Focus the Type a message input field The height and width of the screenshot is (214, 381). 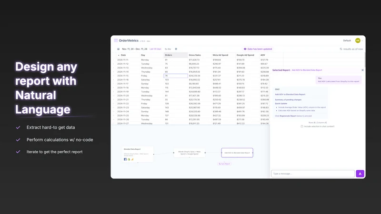(313, 174)
